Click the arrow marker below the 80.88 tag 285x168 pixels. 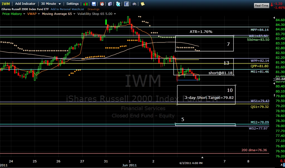[x=274, y=83]
